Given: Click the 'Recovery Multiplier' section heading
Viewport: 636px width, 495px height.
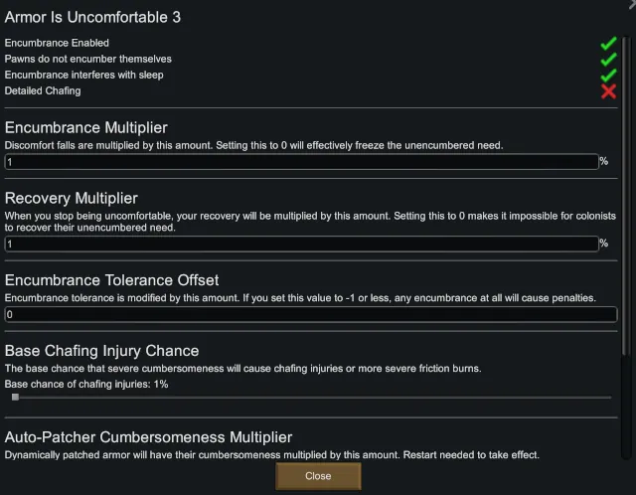Looking at the screenshot, I should click(72, 198).
